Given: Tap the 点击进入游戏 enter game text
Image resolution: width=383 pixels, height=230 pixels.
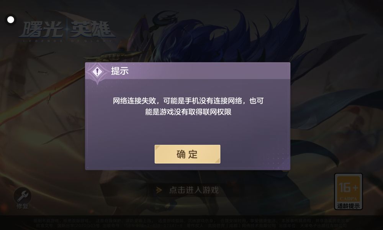Looking at the screenshot, I should click(194, 190).
